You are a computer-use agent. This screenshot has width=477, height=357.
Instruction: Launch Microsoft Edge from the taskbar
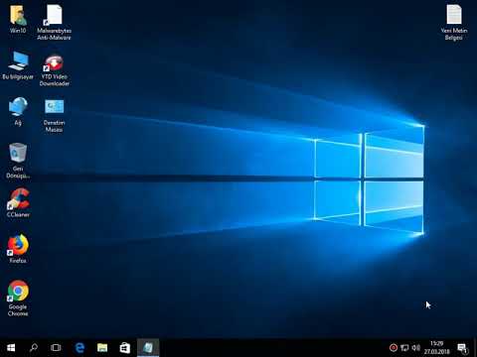point(79,348)
